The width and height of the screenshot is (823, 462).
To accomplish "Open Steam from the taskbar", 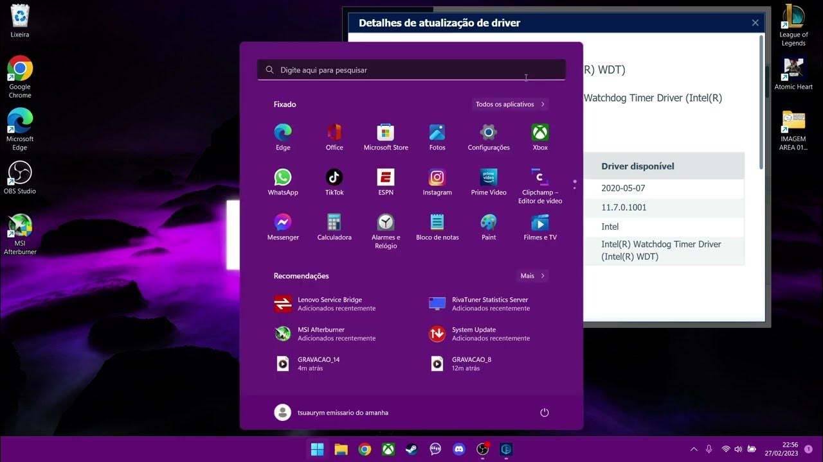I will click(x=411, y=449).
